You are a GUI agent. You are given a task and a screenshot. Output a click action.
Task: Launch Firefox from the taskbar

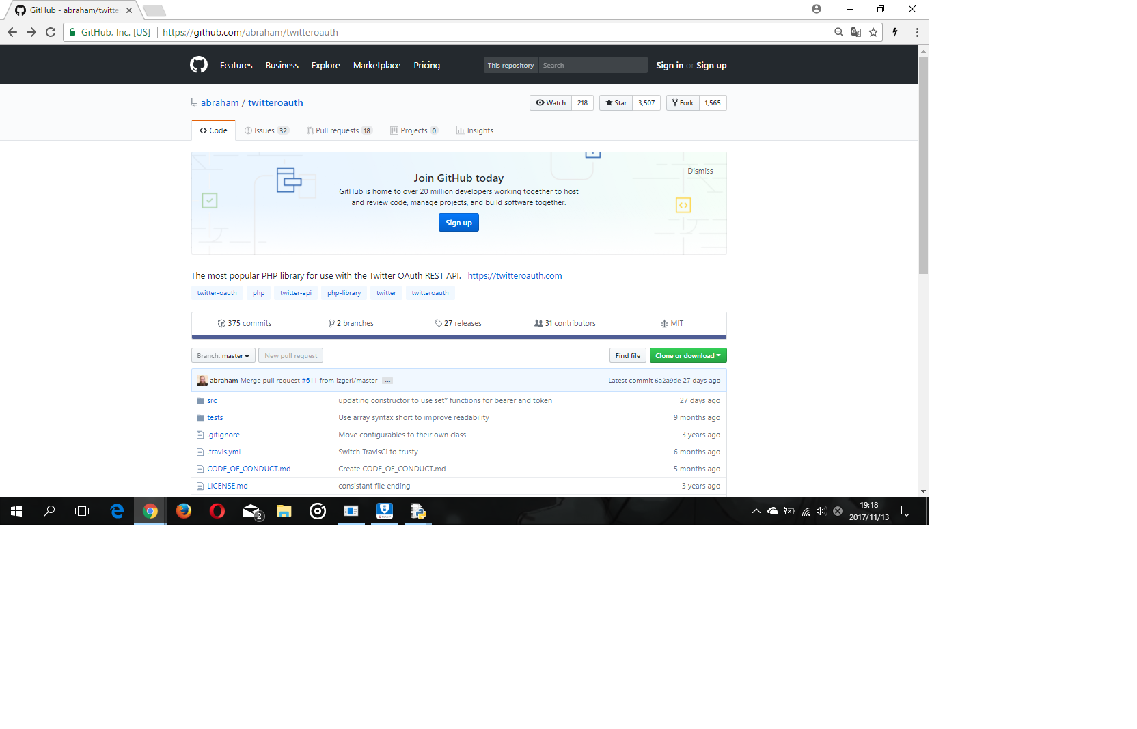(x=183, y=511)
